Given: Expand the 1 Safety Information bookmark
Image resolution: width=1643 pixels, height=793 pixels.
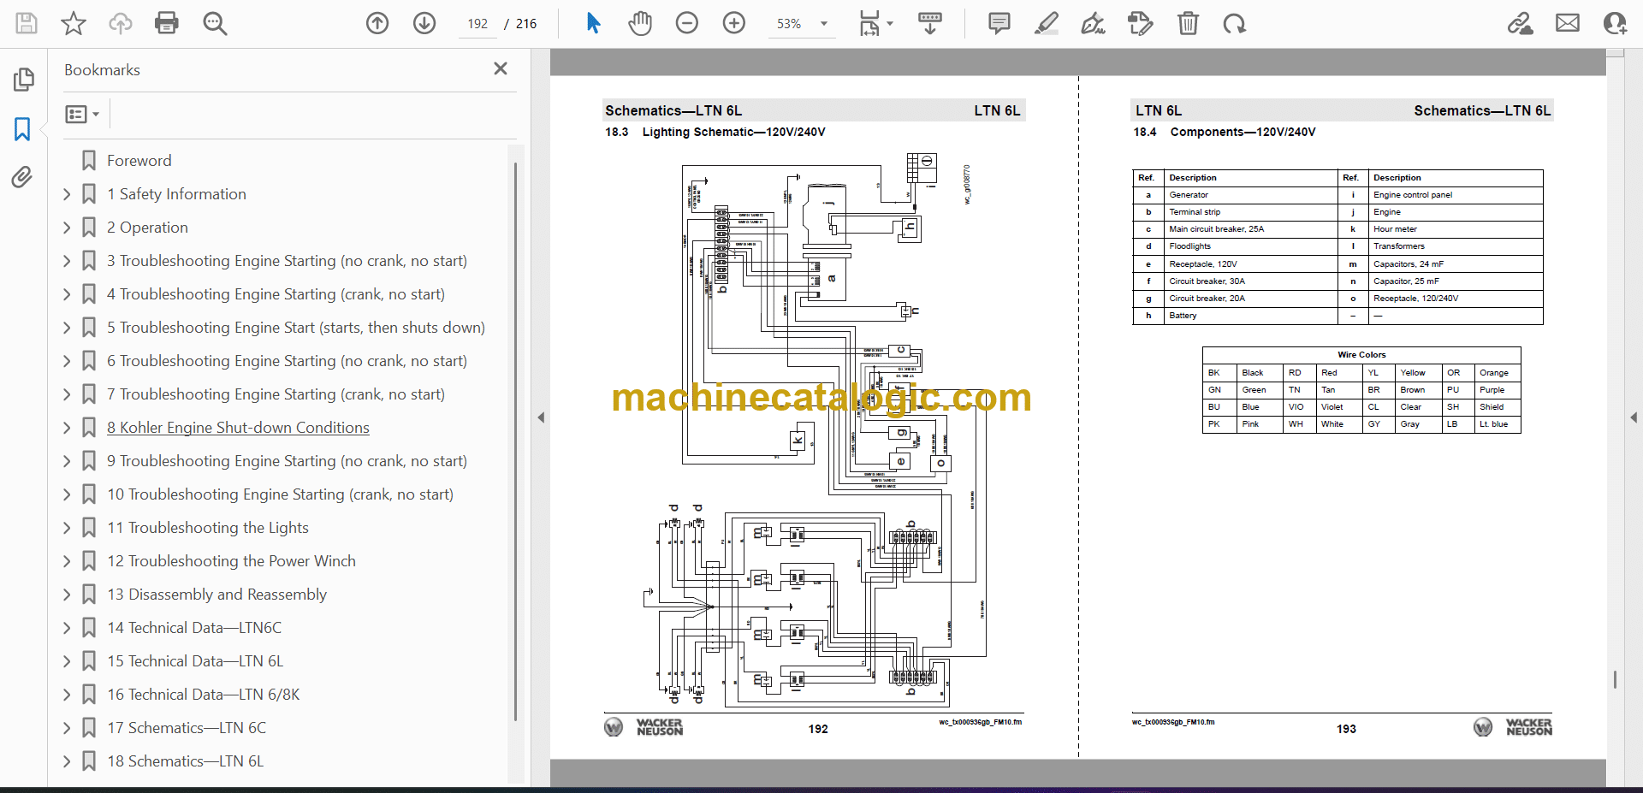Looking at the screenshot, I should (x=67, y=194).
